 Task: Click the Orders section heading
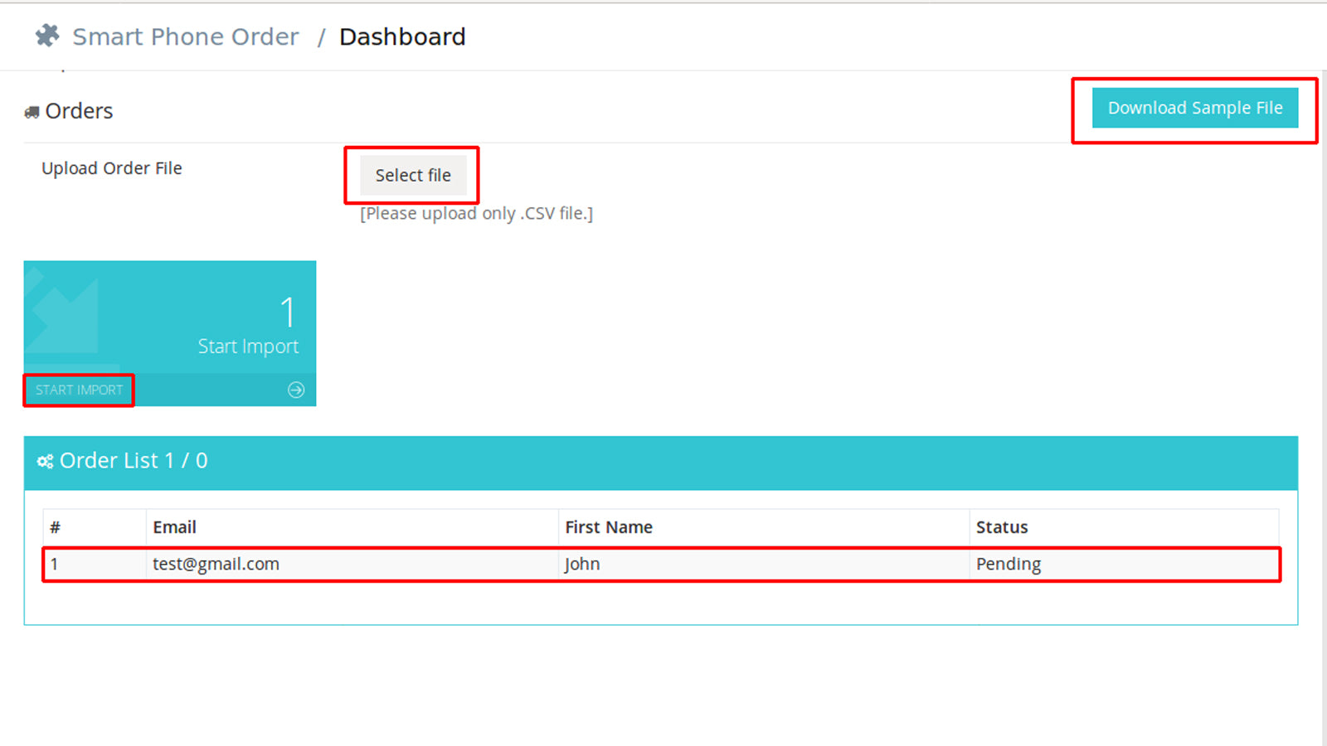[79, 111]
